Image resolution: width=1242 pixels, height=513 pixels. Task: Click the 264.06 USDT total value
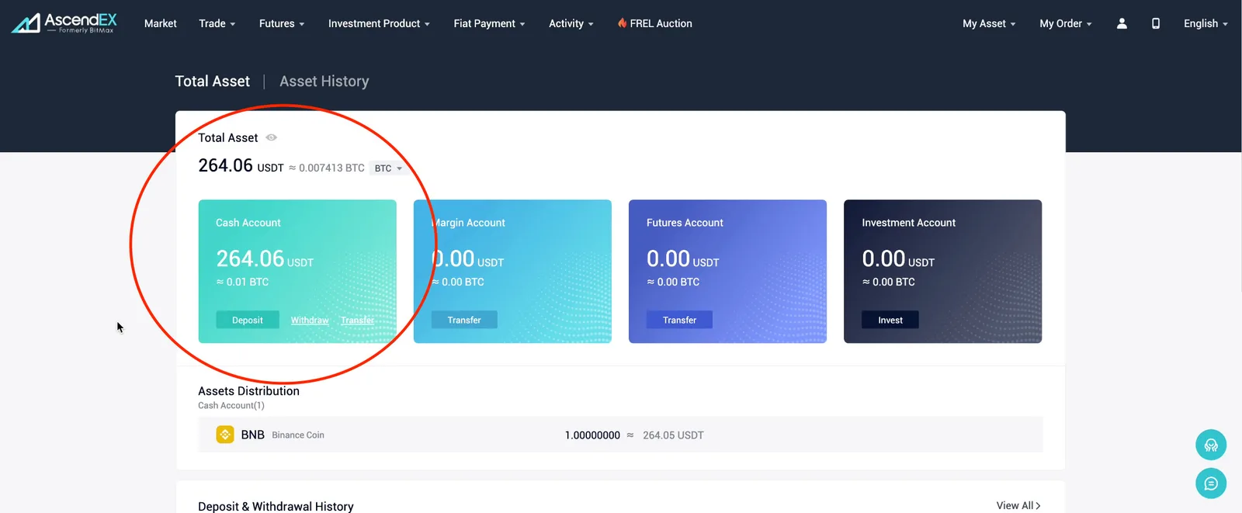[241, 166]
